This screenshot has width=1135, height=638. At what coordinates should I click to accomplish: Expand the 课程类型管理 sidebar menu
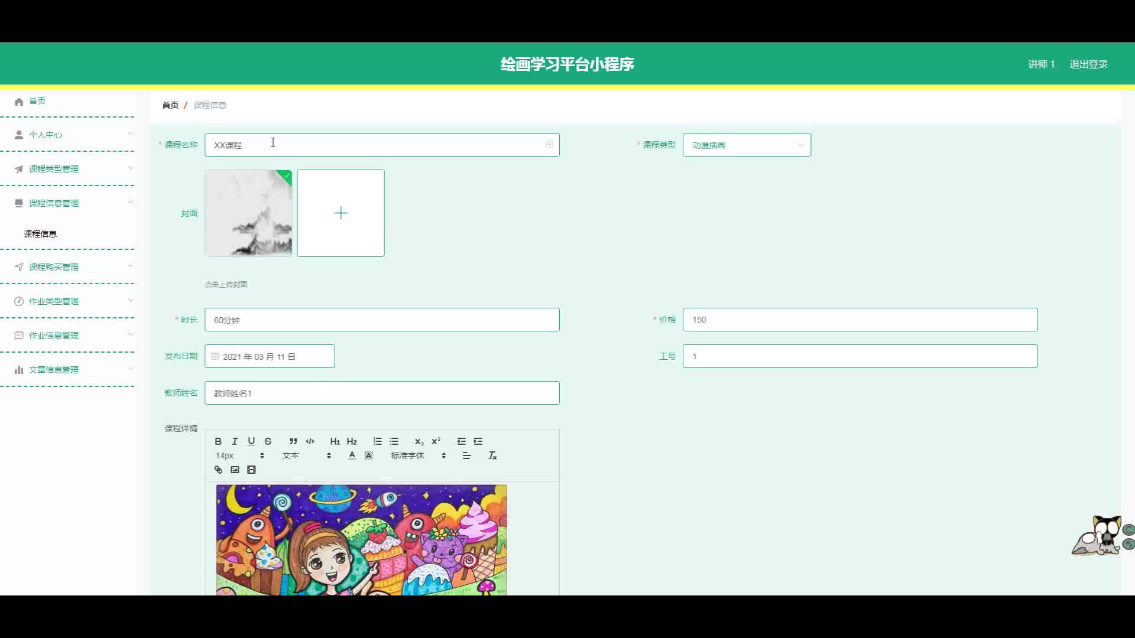67,169
